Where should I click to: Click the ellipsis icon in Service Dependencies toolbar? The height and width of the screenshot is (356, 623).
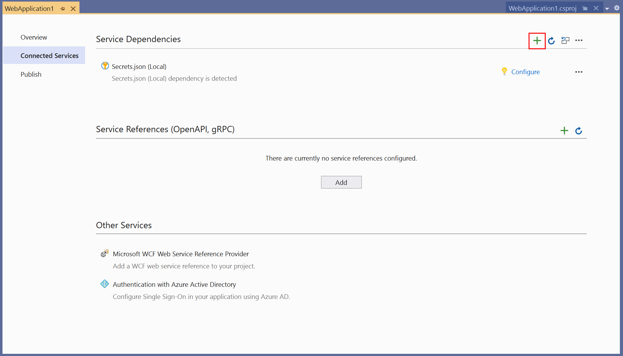pos(579,40)
